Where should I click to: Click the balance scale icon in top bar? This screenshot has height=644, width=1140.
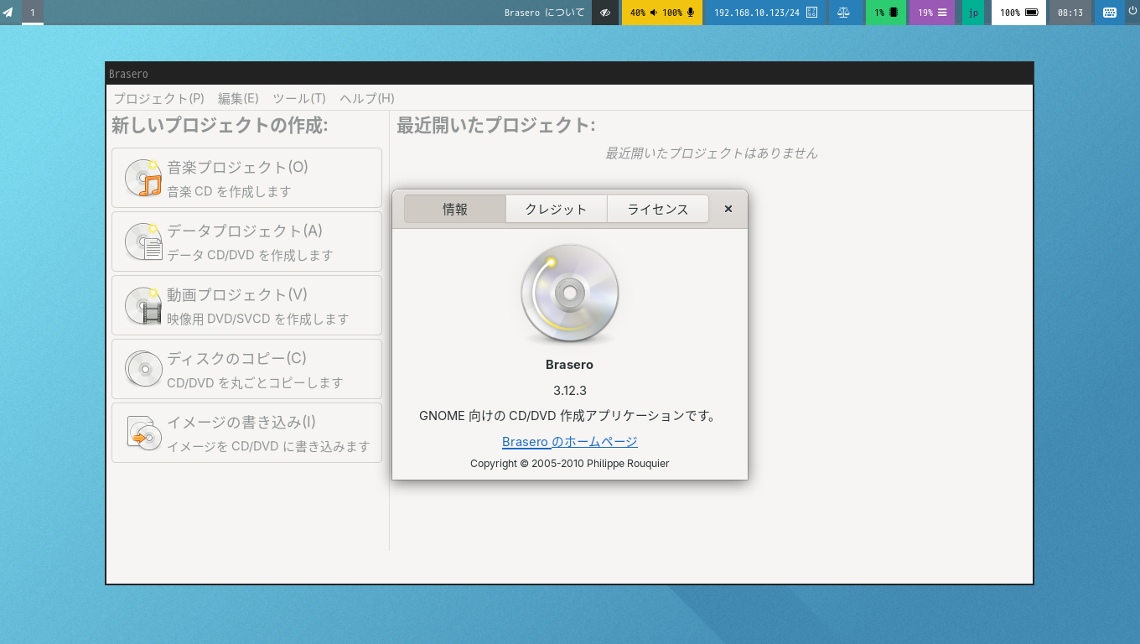point(843,13)
